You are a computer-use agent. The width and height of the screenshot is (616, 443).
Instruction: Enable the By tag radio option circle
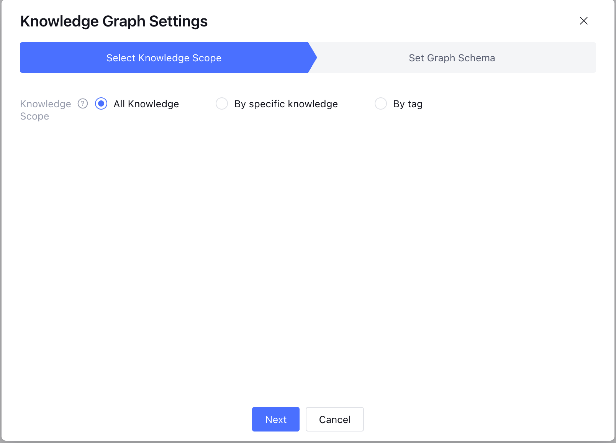[381, 103]
